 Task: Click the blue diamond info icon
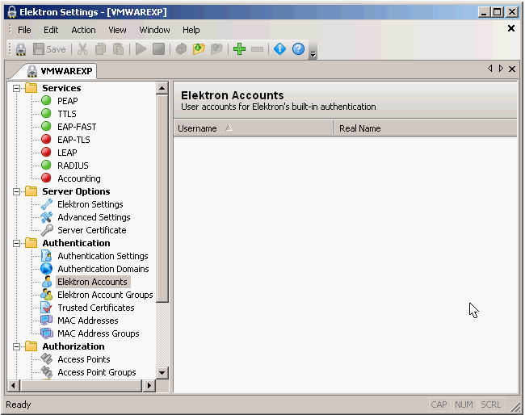point(279,49)
